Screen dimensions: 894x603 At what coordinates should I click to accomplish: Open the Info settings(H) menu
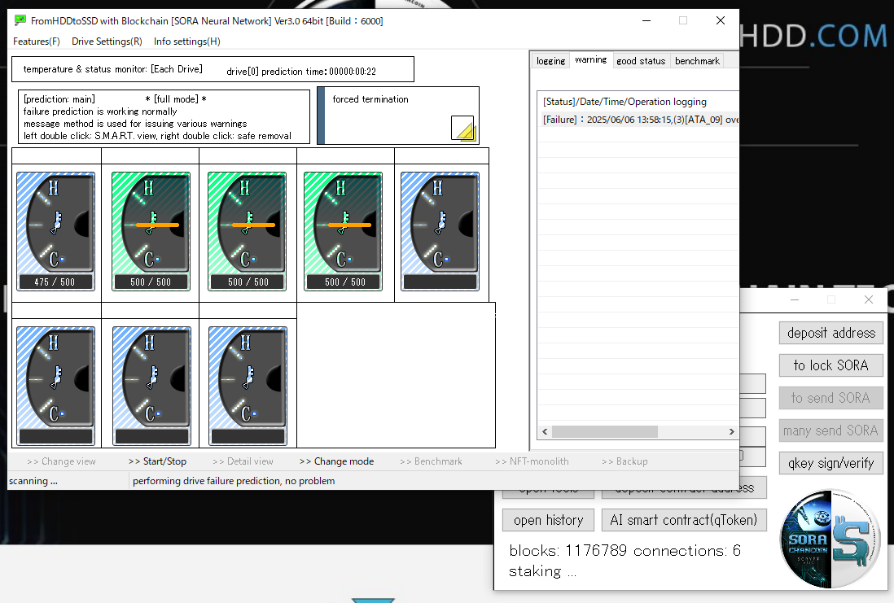[x=187, y=41]
